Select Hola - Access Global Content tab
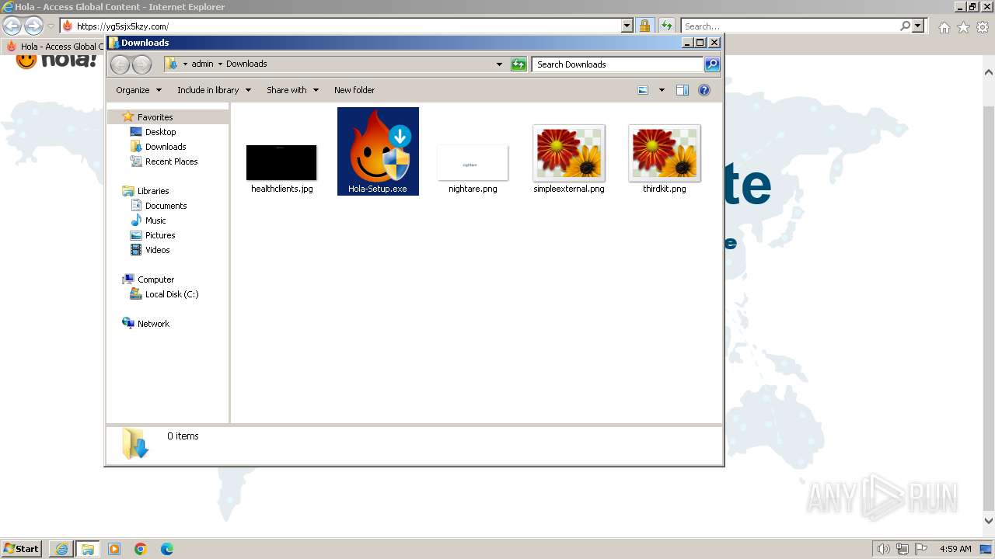The width and height of the screenshot is (995, 559). click(54, 46)
